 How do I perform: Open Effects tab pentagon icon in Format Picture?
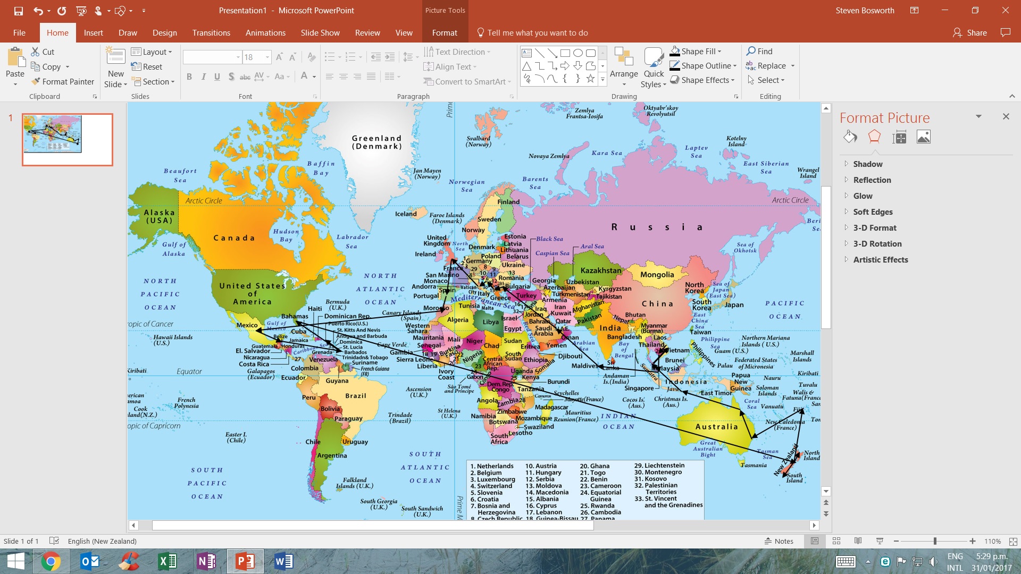pos(874,137)
